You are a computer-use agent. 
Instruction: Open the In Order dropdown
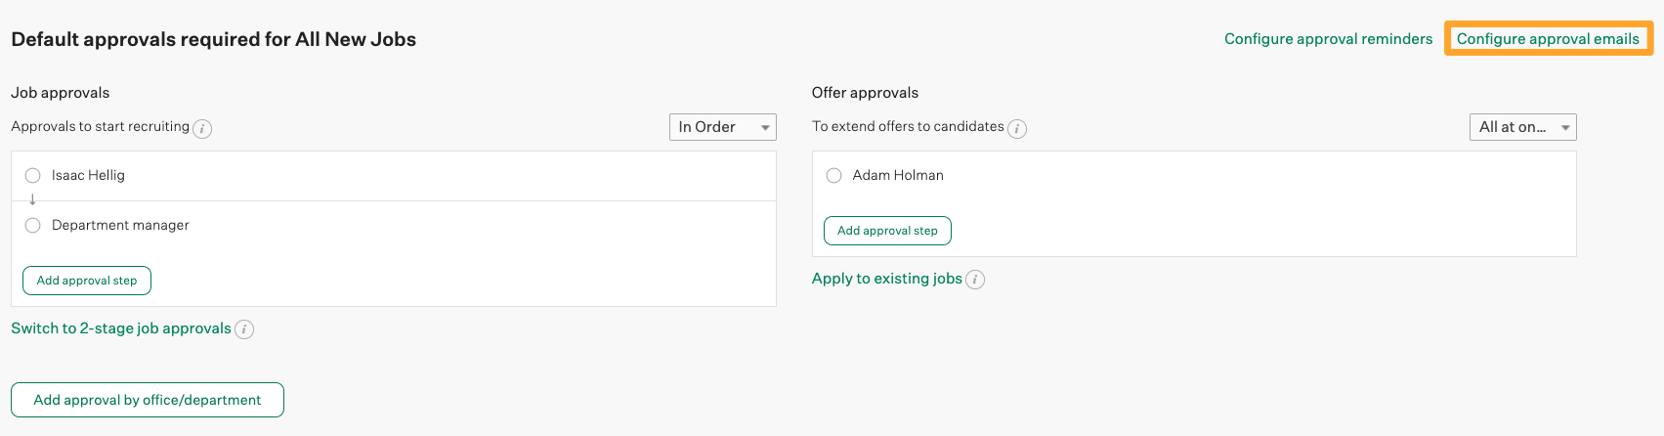coord(722,127)
